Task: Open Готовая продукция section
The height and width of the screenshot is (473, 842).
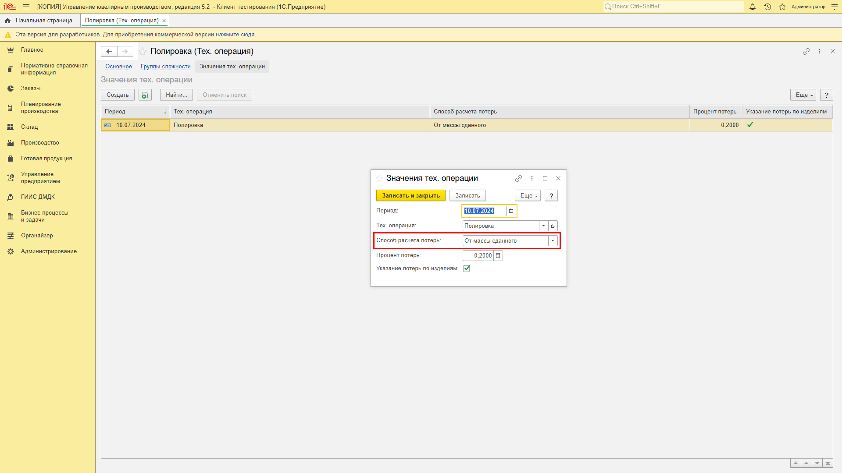Action: 46,159
